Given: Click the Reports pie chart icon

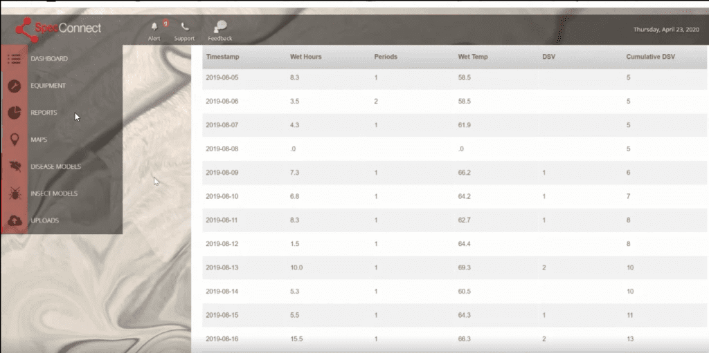Looking at the screenshot, I should [15, 113].
